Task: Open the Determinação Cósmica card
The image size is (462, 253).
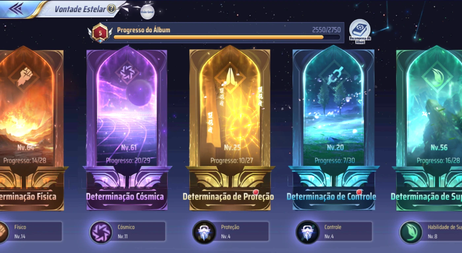Action: pyautogui.click(x=127, y=129)
